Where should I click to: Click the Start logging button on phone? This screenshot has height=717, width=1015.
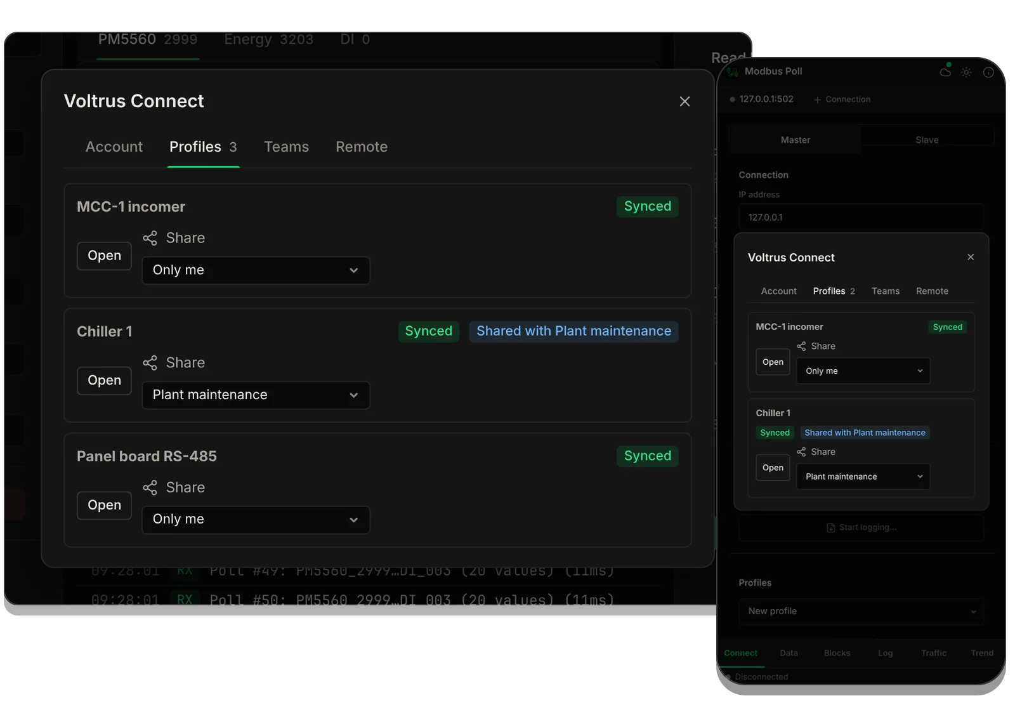pyautogui.click(x=861, y=528)
